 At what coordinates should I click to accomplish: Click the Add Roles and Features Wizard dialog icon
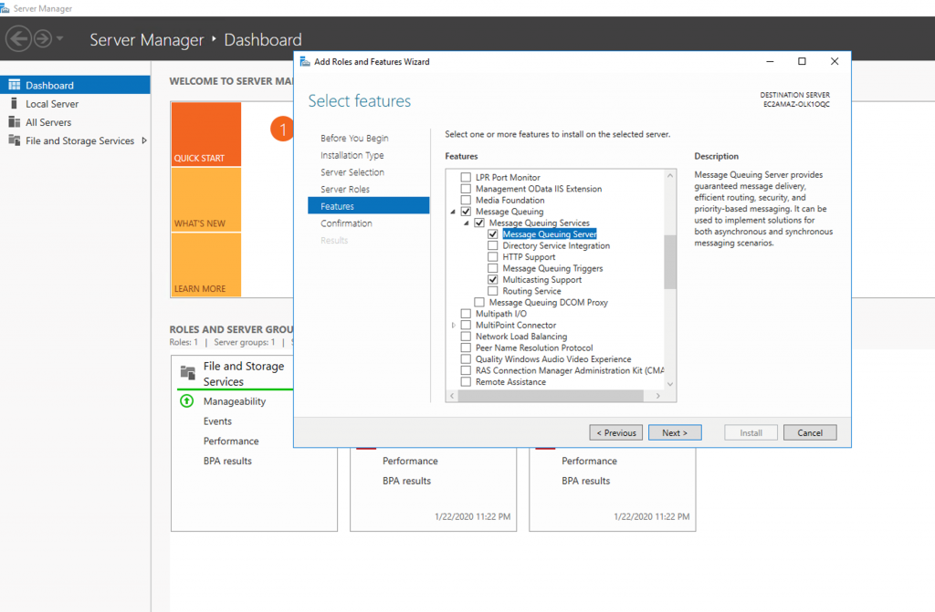[306, 61]
